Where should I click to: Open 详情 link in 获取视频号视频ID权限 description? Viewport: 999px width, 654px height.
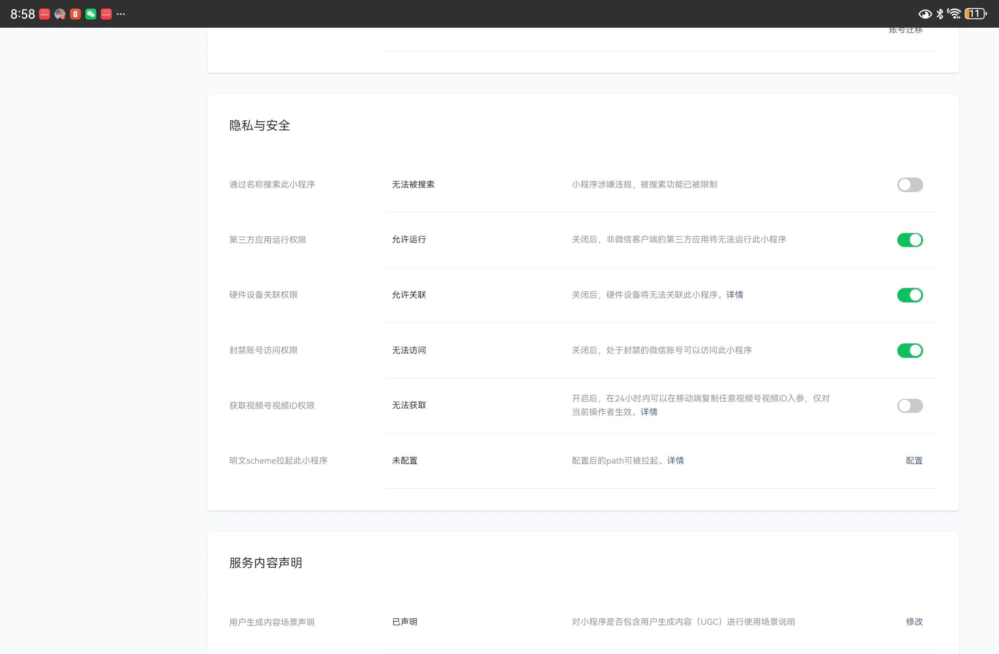(648, 412)
